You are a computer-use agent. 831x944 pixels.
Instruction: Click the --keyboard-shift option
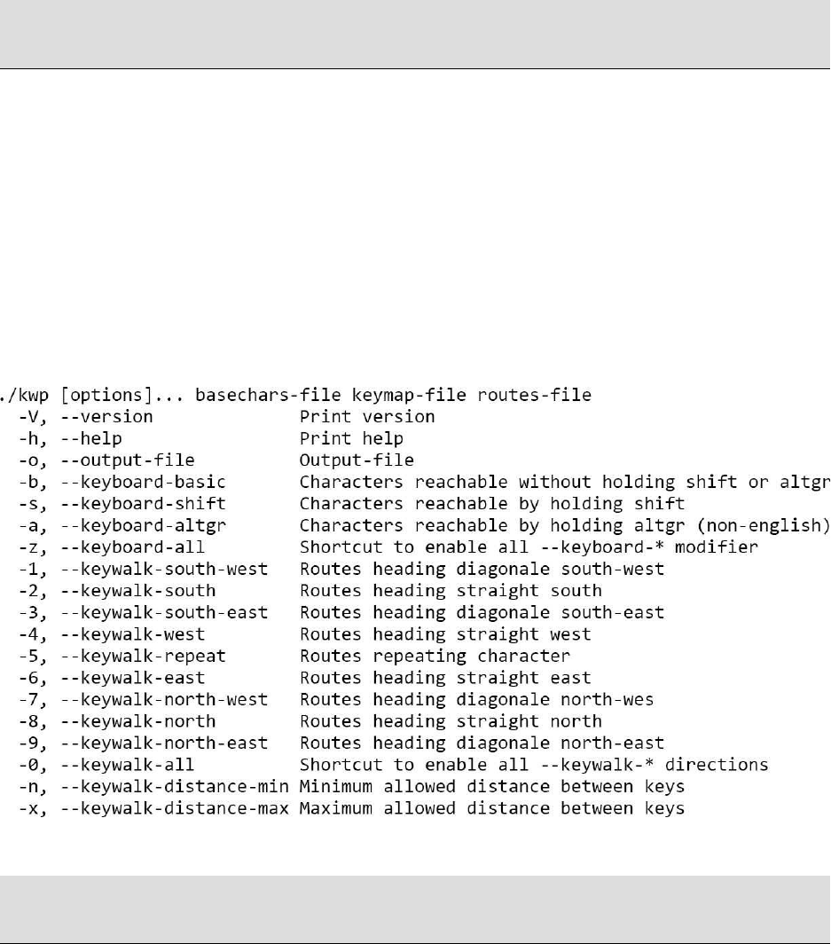tap(143, 504)
